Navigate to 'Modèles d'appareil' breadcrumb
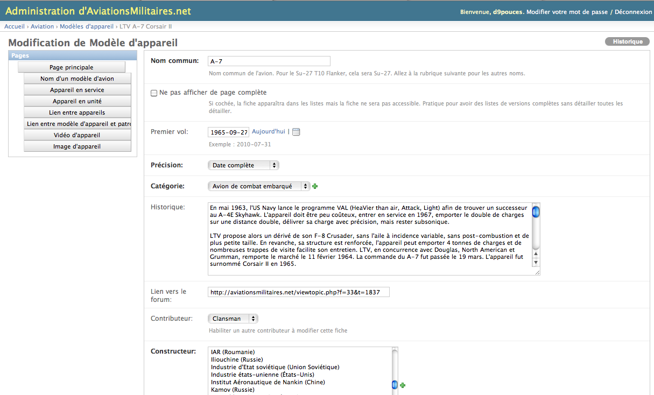The width and height of the screenshot is (654, 395). [87, 26]
